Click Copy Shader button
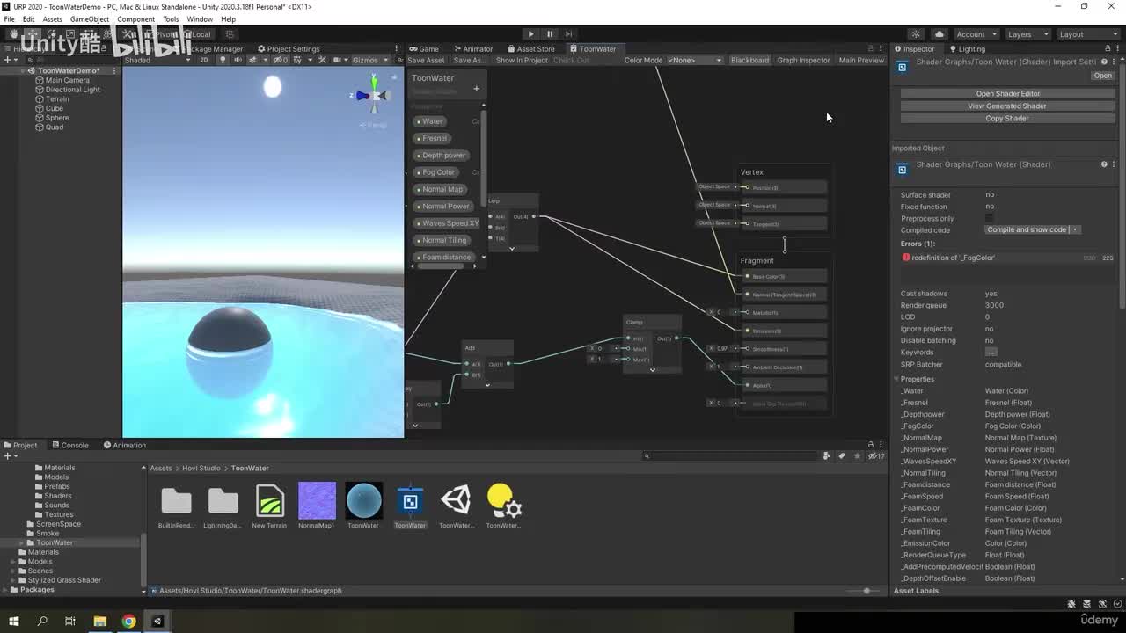The width and height of the screenshot is (1126, 633). (1007, 118)
